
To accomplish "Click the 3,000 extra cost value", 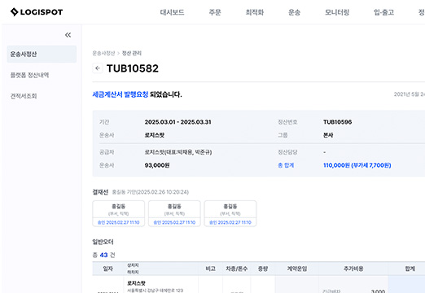I will pos(378,291).
